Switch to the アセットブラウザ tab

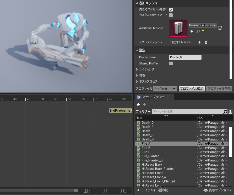click(153, 97)
